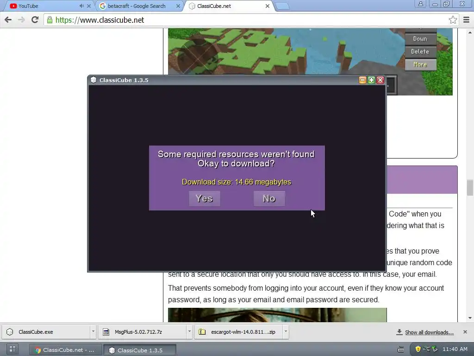Open downloaded escargot-wlm zip file
This screenshot has width=474, height=356.
[239, 332]
